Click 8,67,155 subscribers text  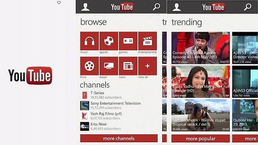coord(105,118)
